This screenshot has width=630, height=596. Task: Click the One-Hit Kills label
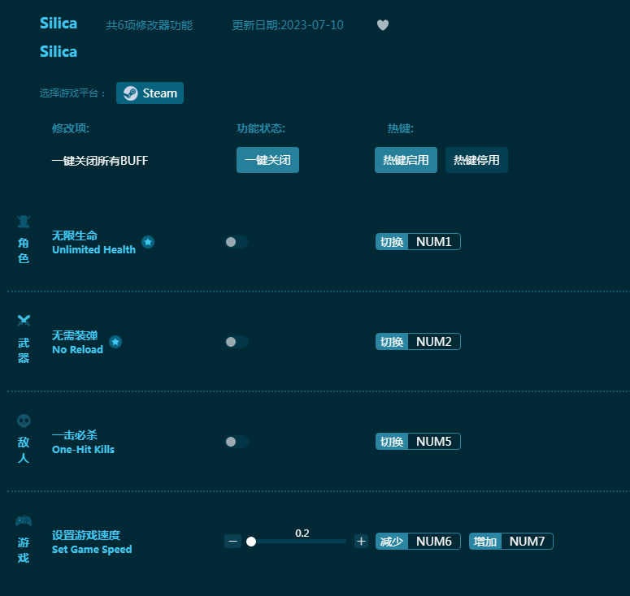coord(83,450)
